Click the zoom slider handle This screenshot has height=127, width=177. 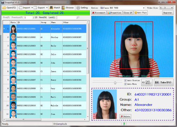pos(115,83)
